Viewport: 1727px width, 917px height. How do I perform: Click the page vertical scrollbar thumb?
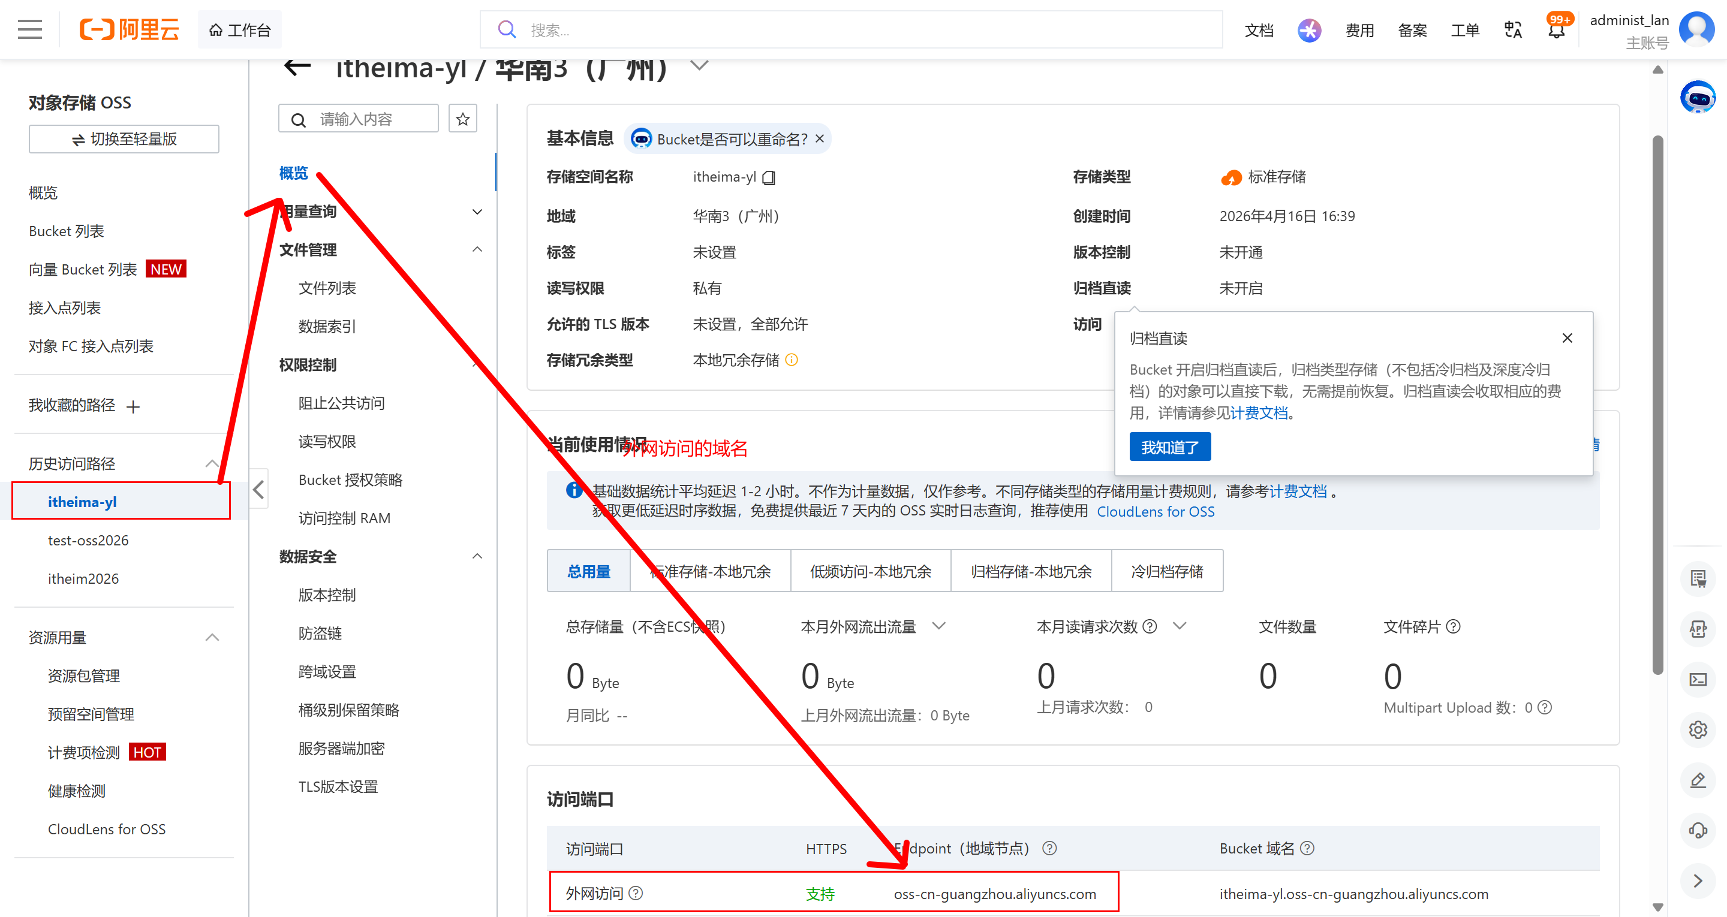click(x=1658, y=406)
